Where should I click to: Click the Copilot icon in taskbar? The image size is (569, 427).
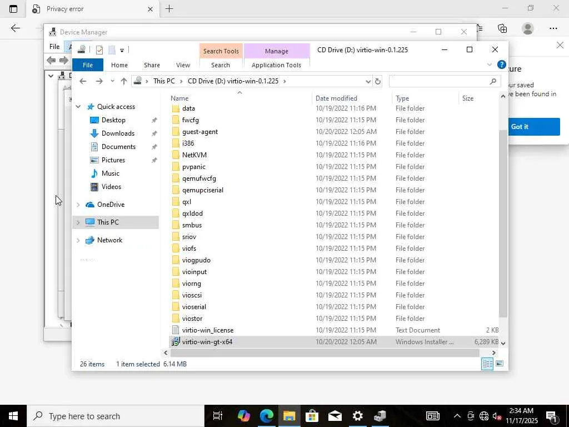coord(243,416)
